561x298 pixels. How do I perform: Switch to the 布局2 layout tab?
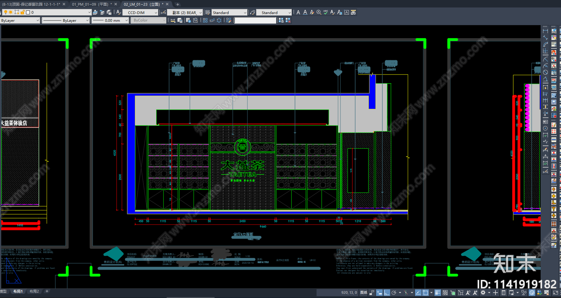34,291
